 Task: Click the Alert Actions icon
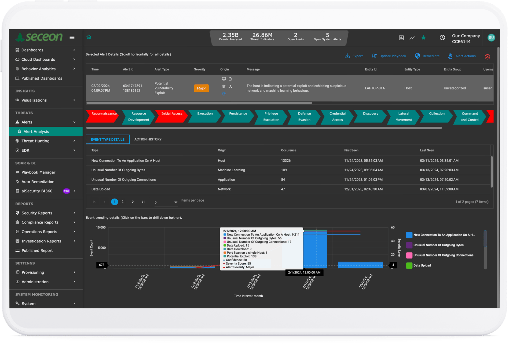450,56
